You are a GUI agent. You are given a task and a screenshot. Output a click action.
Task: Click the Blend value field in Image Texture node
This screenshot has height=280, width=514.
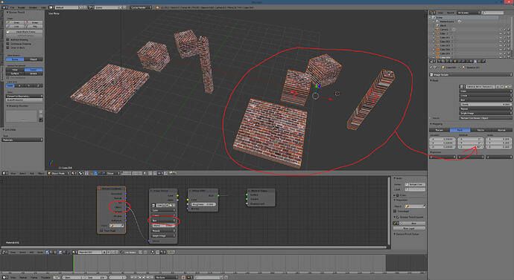[163, 226]
